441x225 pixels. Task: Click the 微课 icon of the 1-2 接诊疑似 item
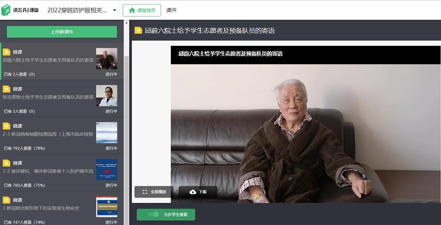tap(6, 163)
